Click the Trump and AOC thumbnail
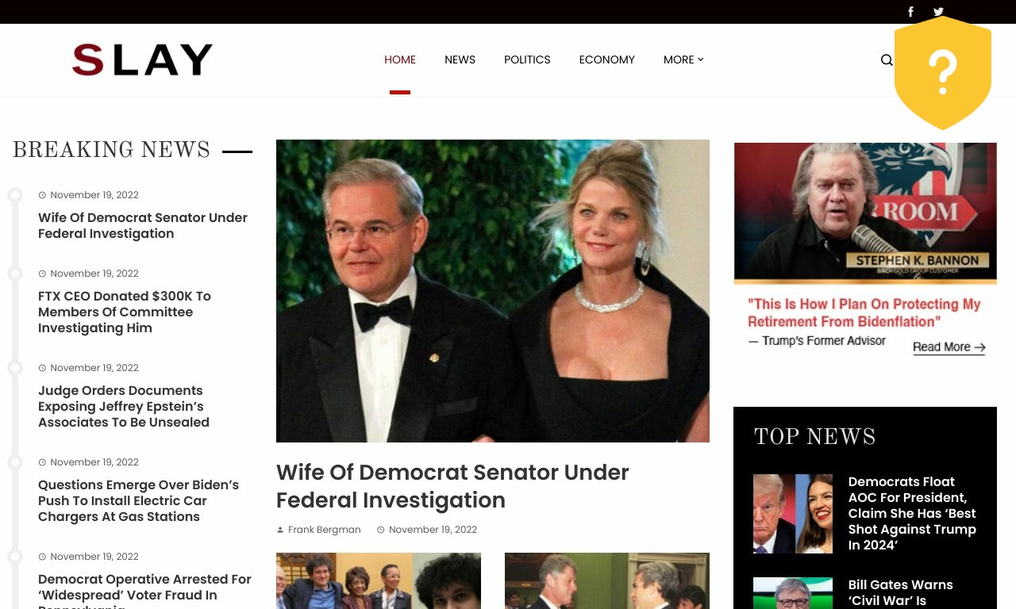Image resolution: width=1016 pixels, height=609 pixels. coord(793,514)
